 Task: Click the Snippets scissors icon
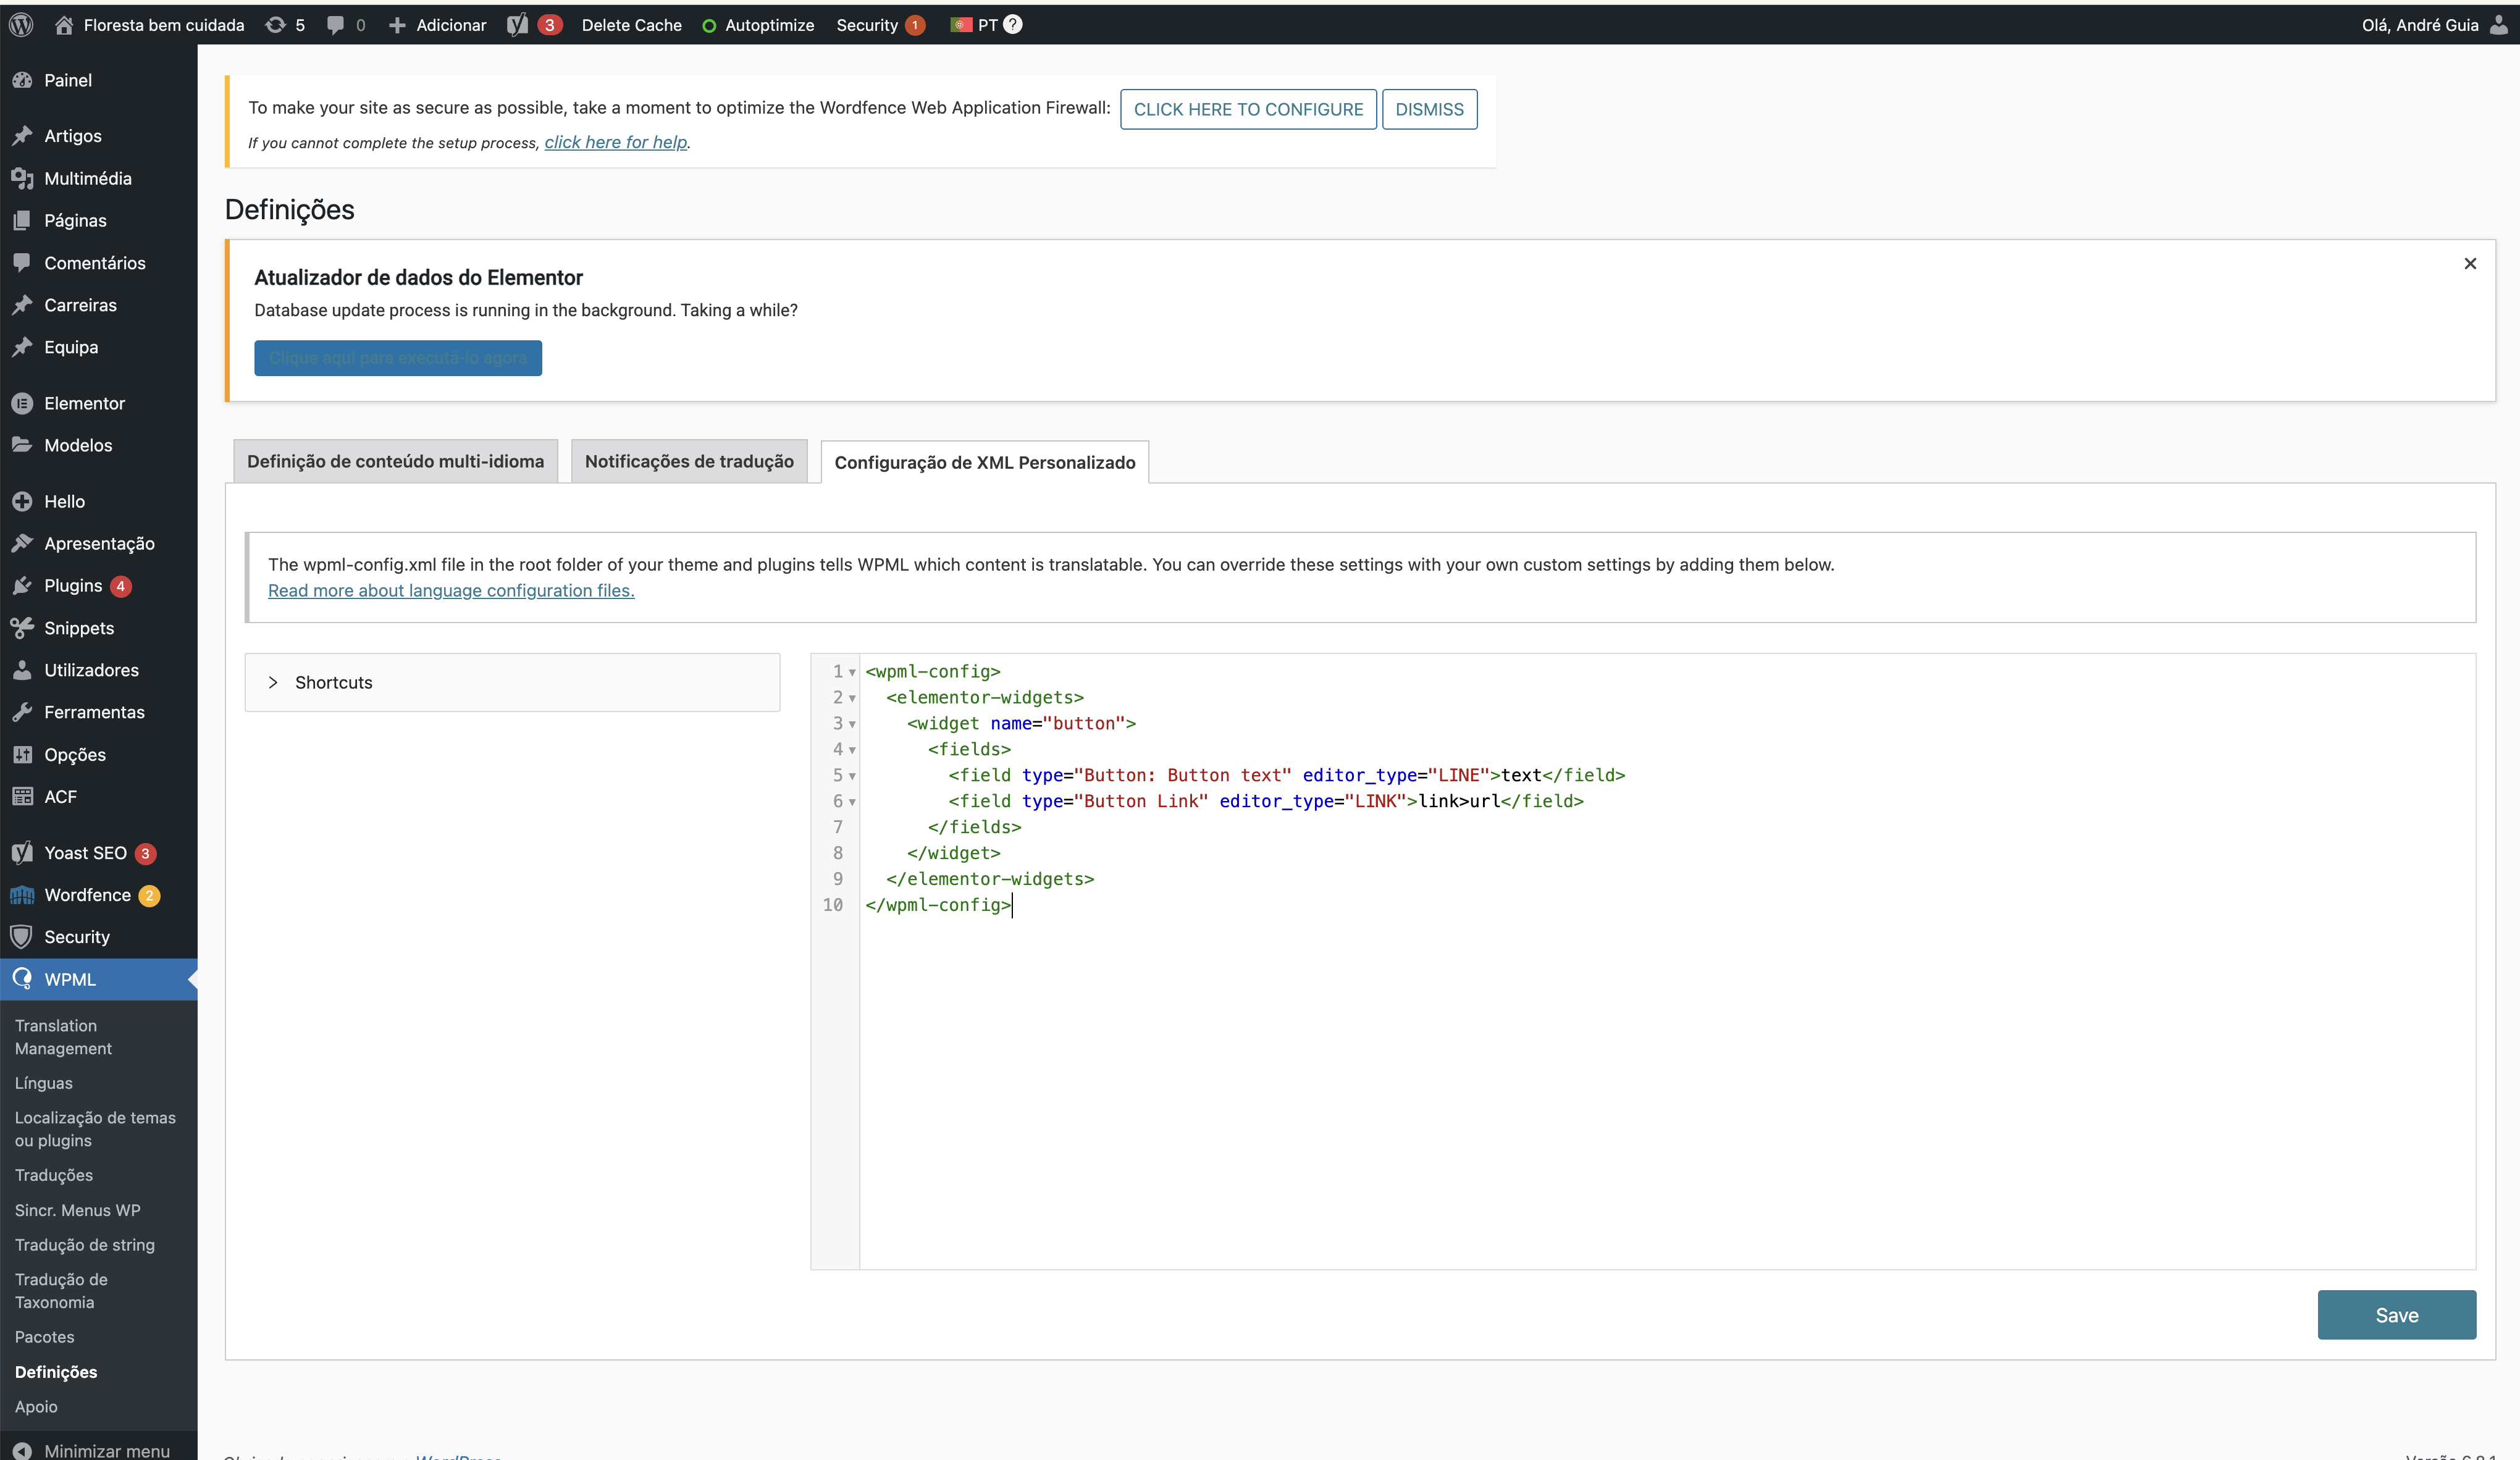(22, 628)
